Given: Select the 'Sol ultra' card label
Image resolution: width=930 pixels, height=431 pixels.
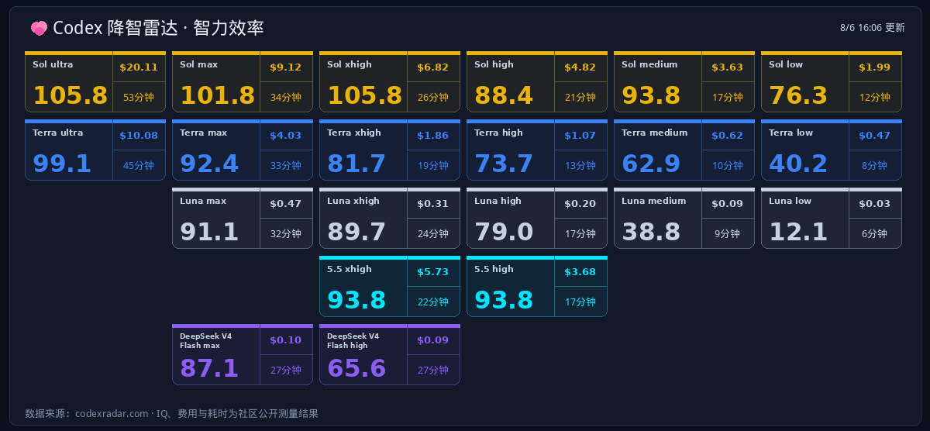Looking at the screenshot, I should coord(53,64).
